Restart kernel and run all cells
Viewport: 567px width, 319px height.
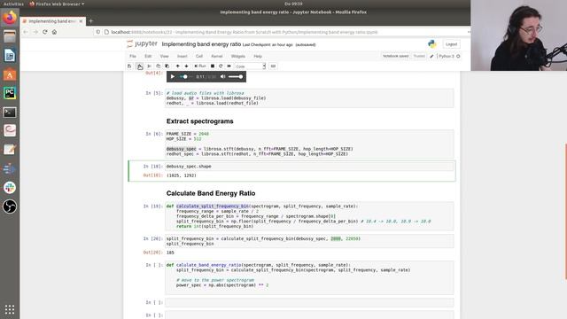coord(229,66)
